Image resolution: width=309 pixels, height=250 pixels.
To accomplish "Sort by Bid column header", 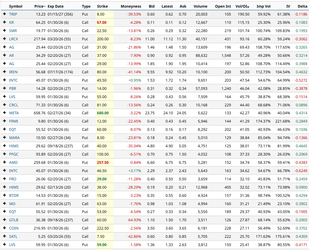I will coord(152,6).
